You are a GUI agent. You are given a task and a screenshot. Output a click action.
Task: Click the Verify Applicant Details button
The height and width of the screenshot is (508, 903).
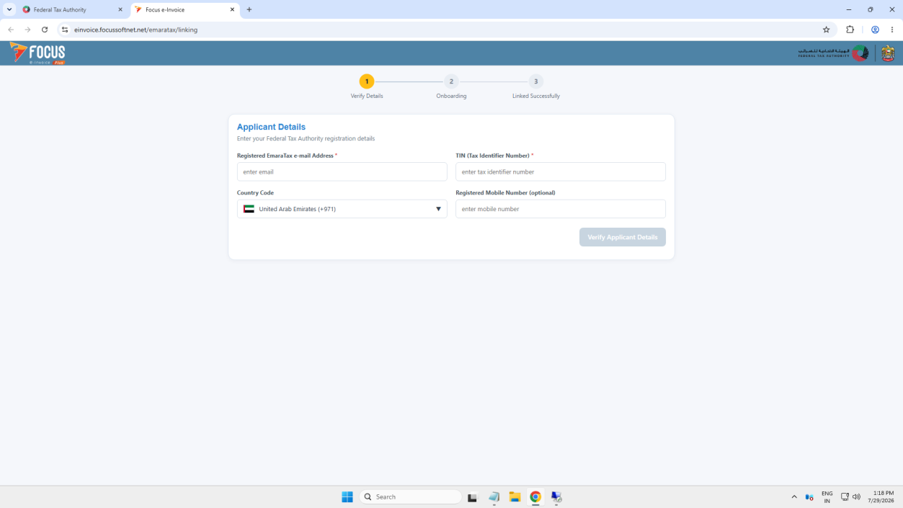[x=622, y=237]
